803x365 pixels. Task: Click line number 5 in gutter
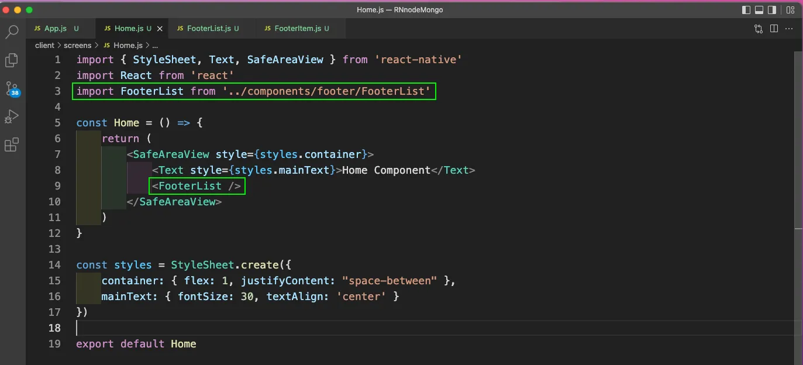coord(57,123)
